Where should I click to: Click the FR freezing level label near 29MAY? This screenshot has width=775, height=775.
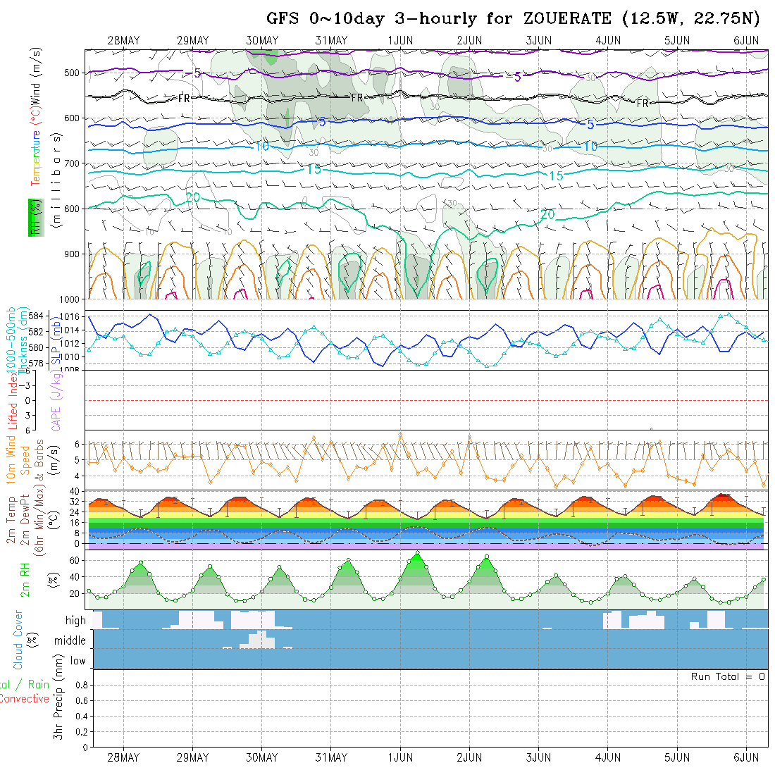[185, 99]
